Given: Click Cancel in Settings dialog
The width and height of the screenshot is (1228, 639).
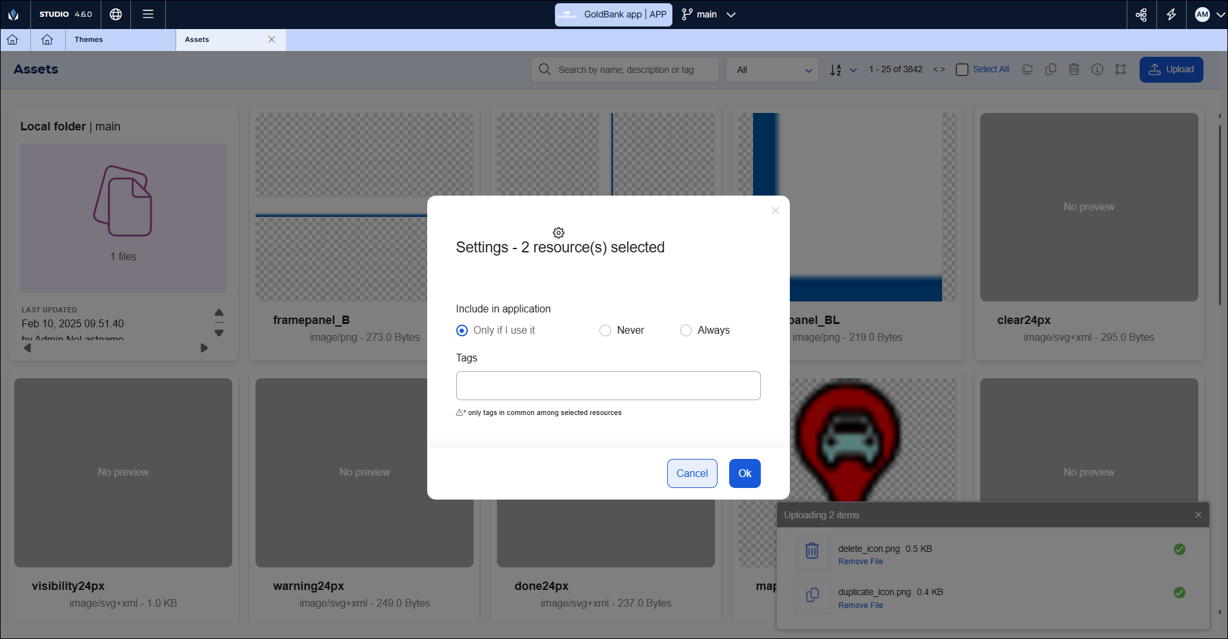Looking at the screenshot, I should click(692, 473).
